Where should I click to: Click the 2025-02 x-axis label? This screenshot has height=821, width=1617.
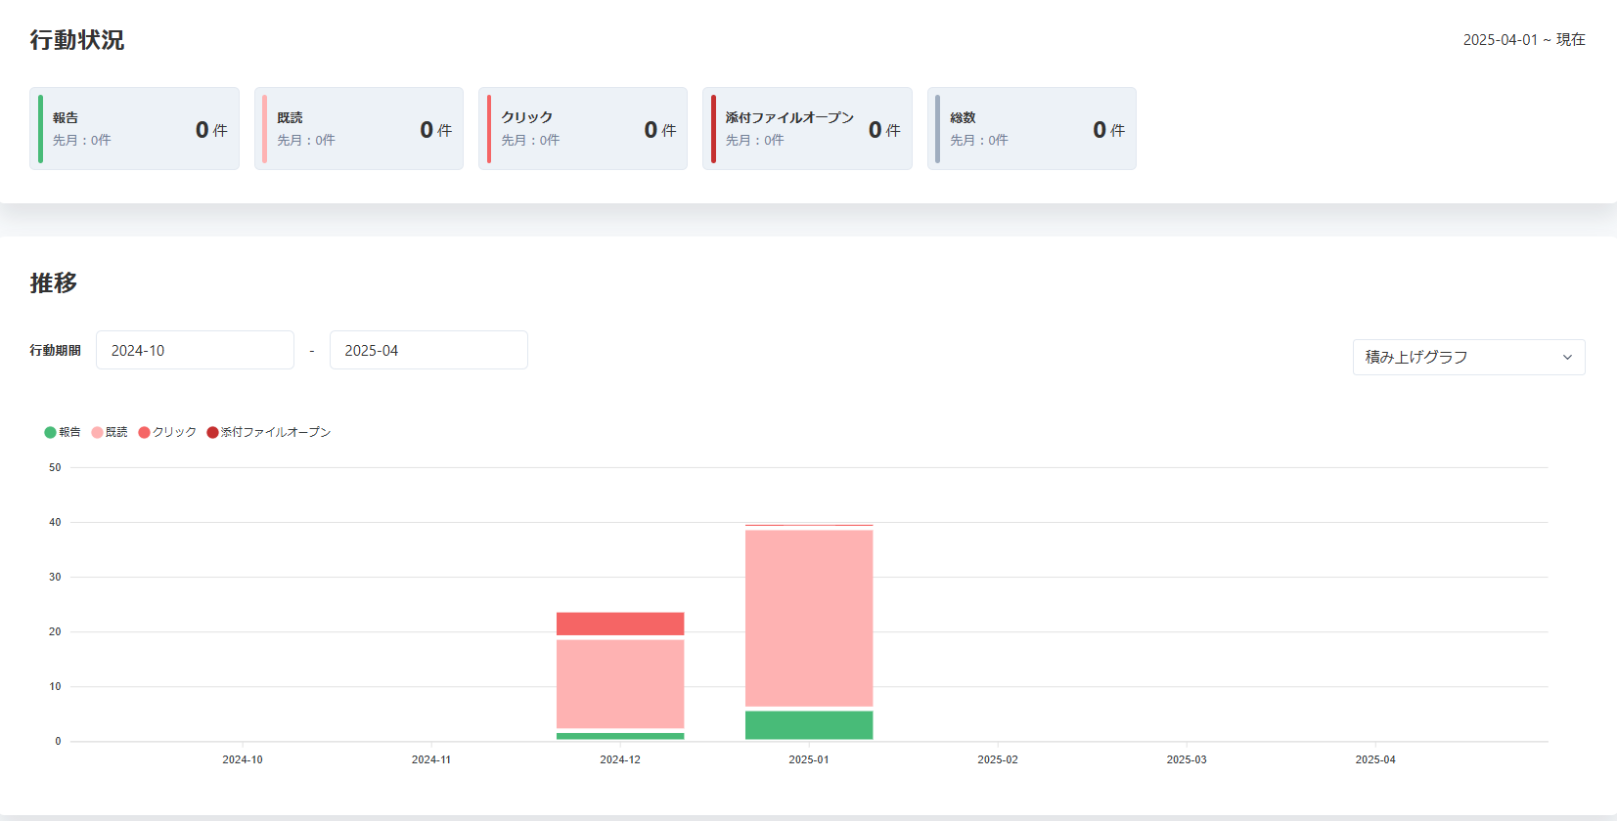click(997, 759)
